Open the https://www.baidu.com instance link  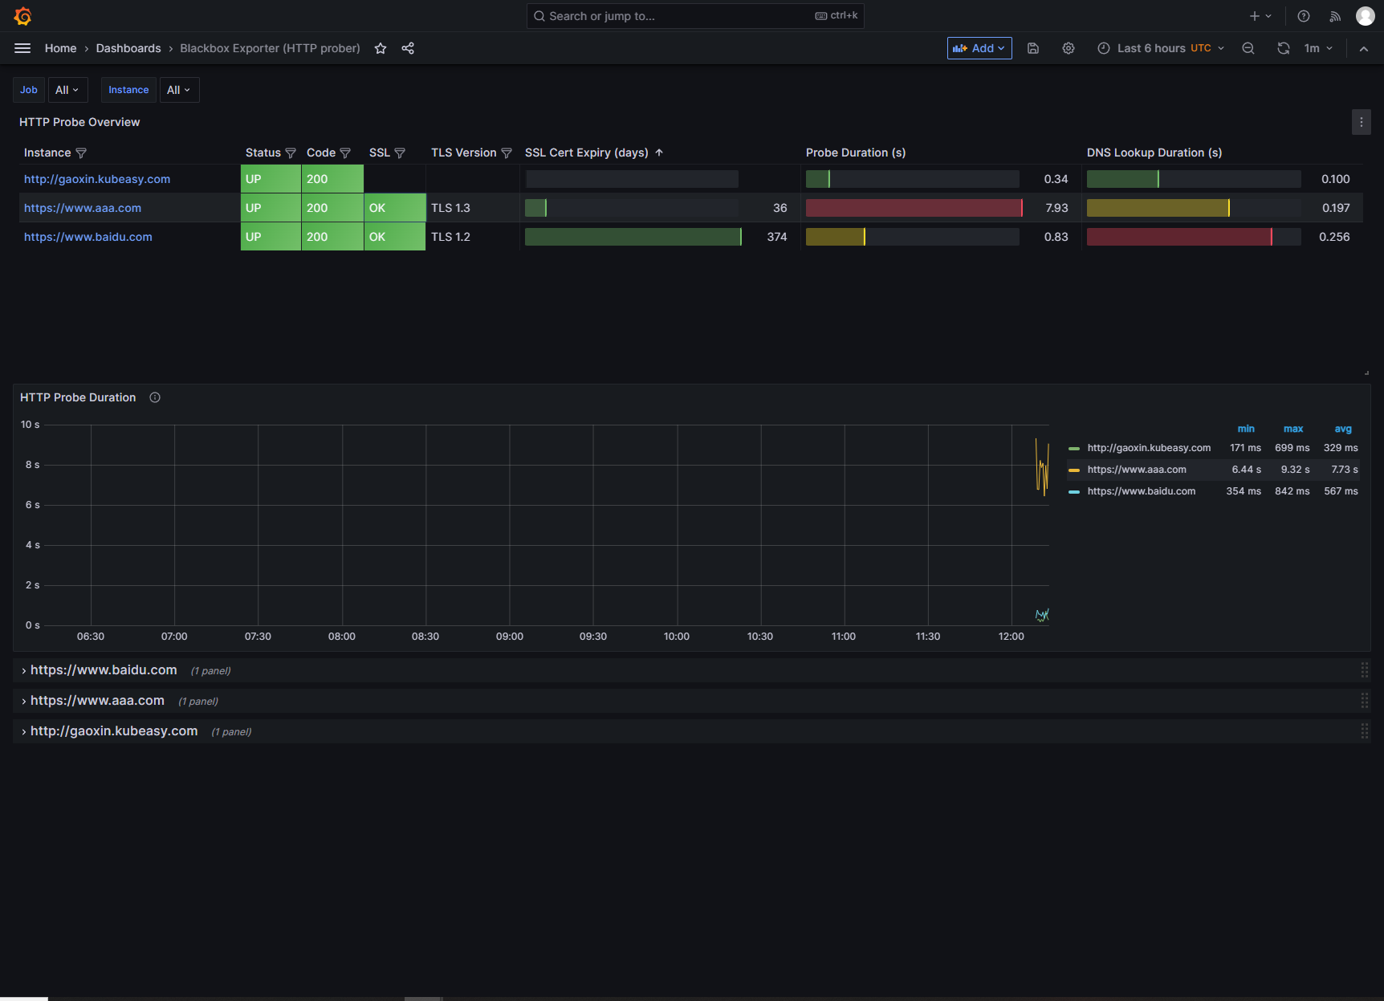pyautogui.click(x=88, y=237)
